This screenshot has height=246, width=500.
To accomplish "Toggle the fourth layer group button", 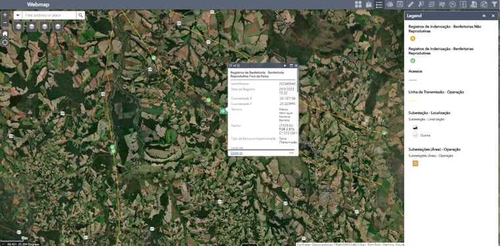I will 58,26.
